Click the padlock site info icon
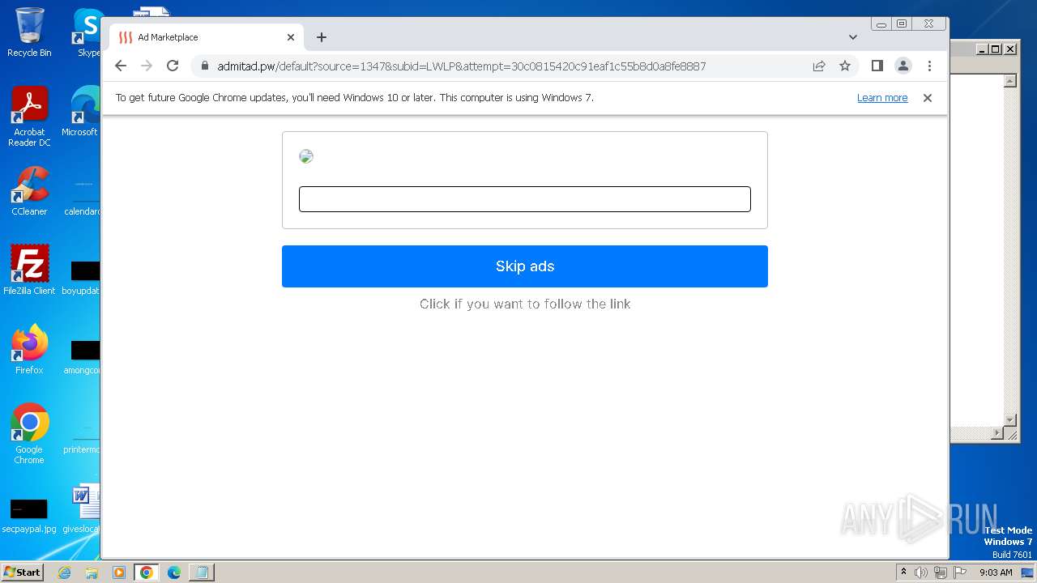1037x583 pixels. pos(204,66)
